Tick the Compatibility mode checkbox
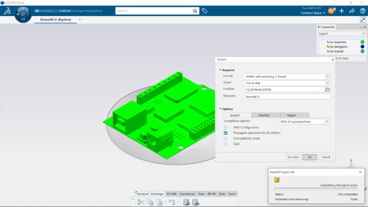This screenshot has height=207, width=368. 225,138
